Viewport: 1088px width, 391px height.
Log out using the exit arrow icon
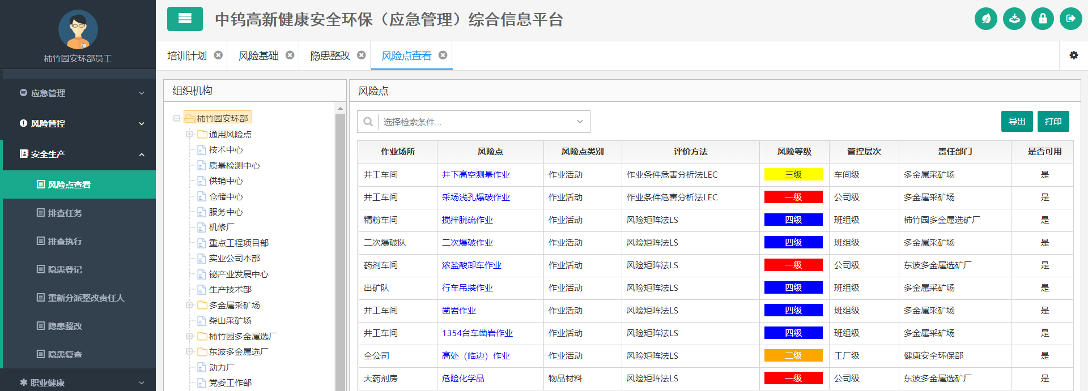(1071, 19)
